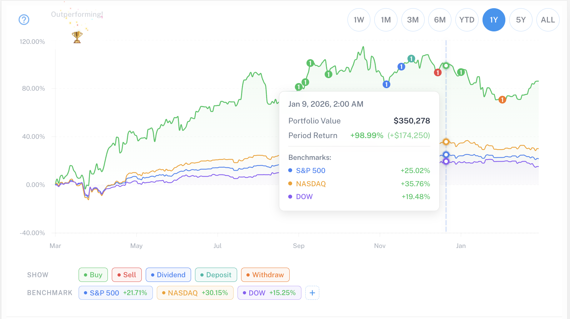Click the orange withdraw marker on chart
570x319 pixels.
pos(502,100)
